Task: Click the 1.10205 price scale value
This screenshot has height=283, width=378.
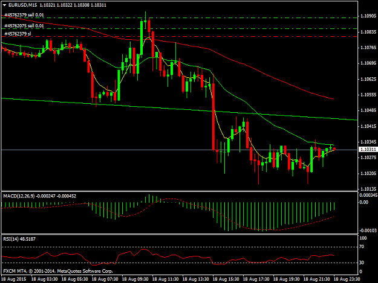Action: [x=368, y=173]
